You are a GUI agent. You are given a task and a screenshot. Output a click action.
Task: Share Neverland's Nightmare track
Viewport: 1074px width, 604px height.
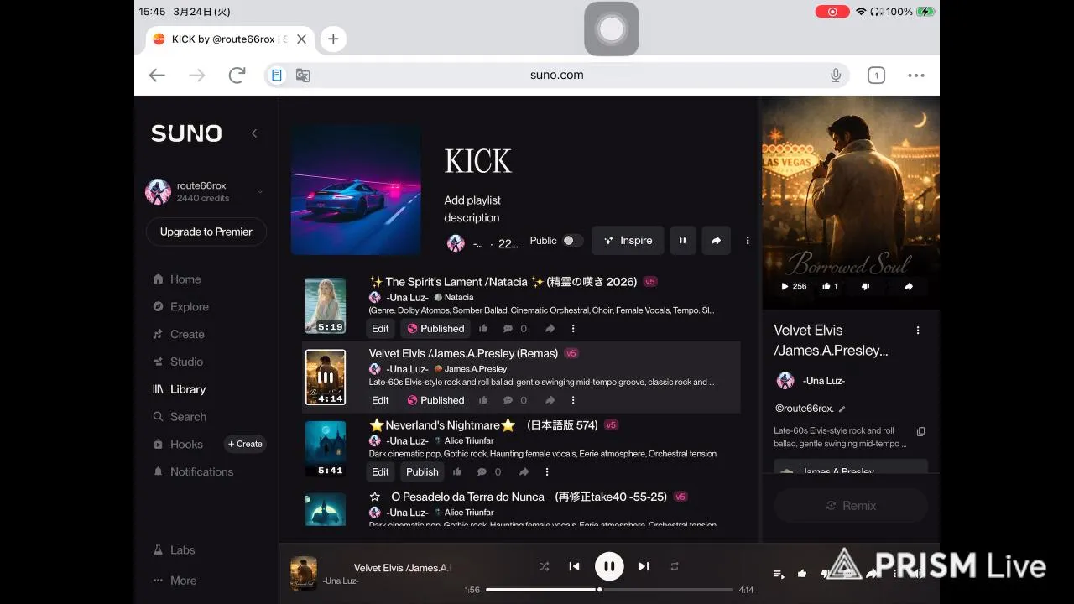[x=524, y=472]
